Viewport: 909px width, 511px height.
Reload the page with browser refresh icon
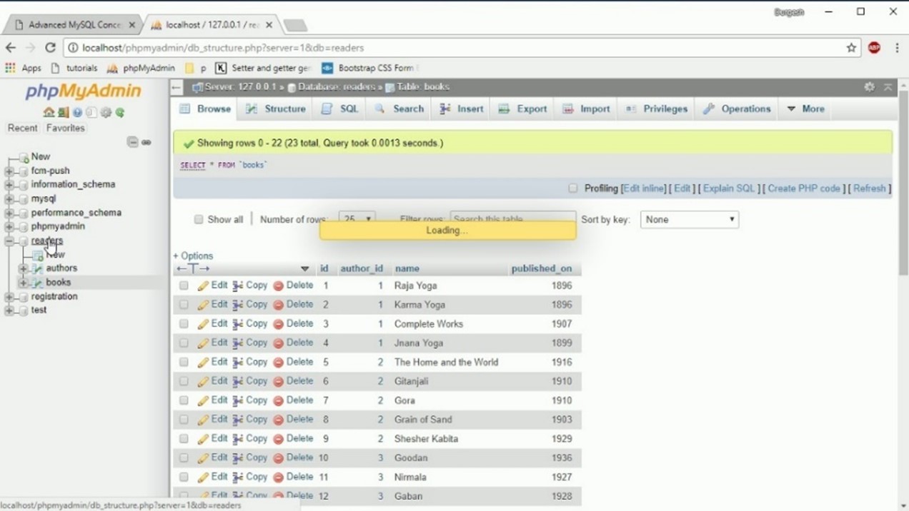tap(50, 48)
